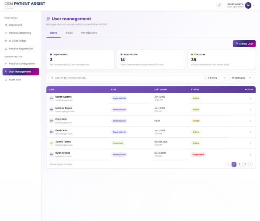Click the Practice Configuration icon
Image resolution: width=260 pixels, height=221 pixels.
pyautogui.click(x=6, y=63)
